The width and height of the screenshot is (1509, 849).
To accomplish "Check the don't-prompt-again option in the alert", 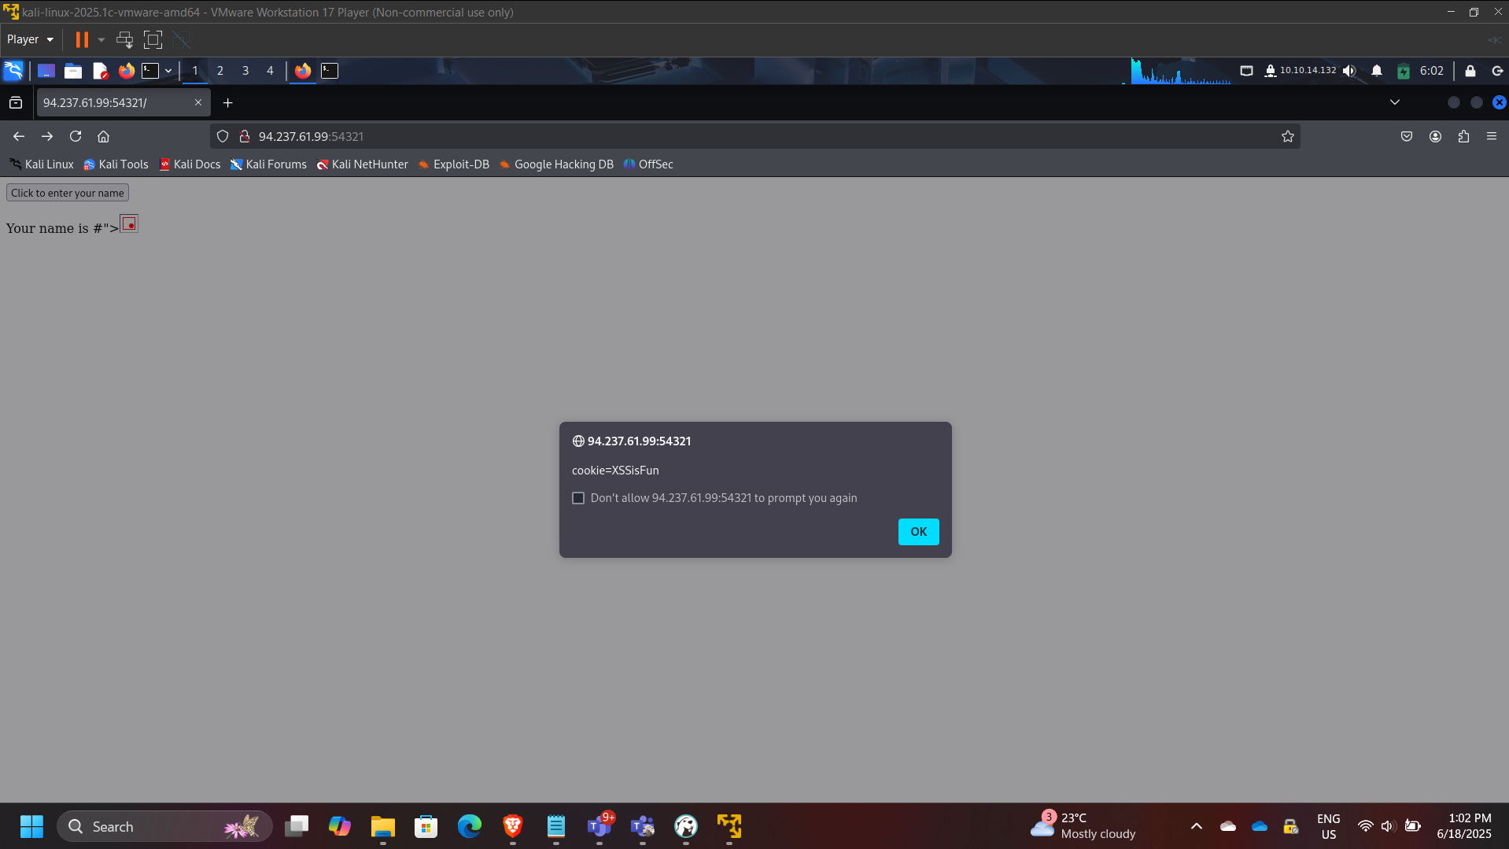I will tap(578, 497).
